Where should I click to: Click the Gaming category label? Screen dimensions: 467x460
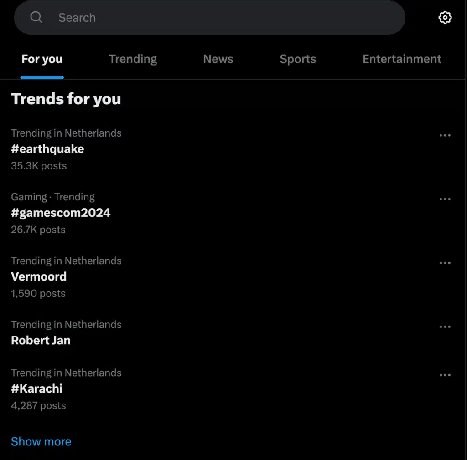(x=29, y=197)
